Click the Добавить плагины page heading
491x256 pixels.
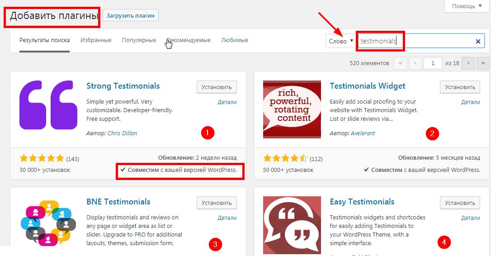click(x=54, y=16)
